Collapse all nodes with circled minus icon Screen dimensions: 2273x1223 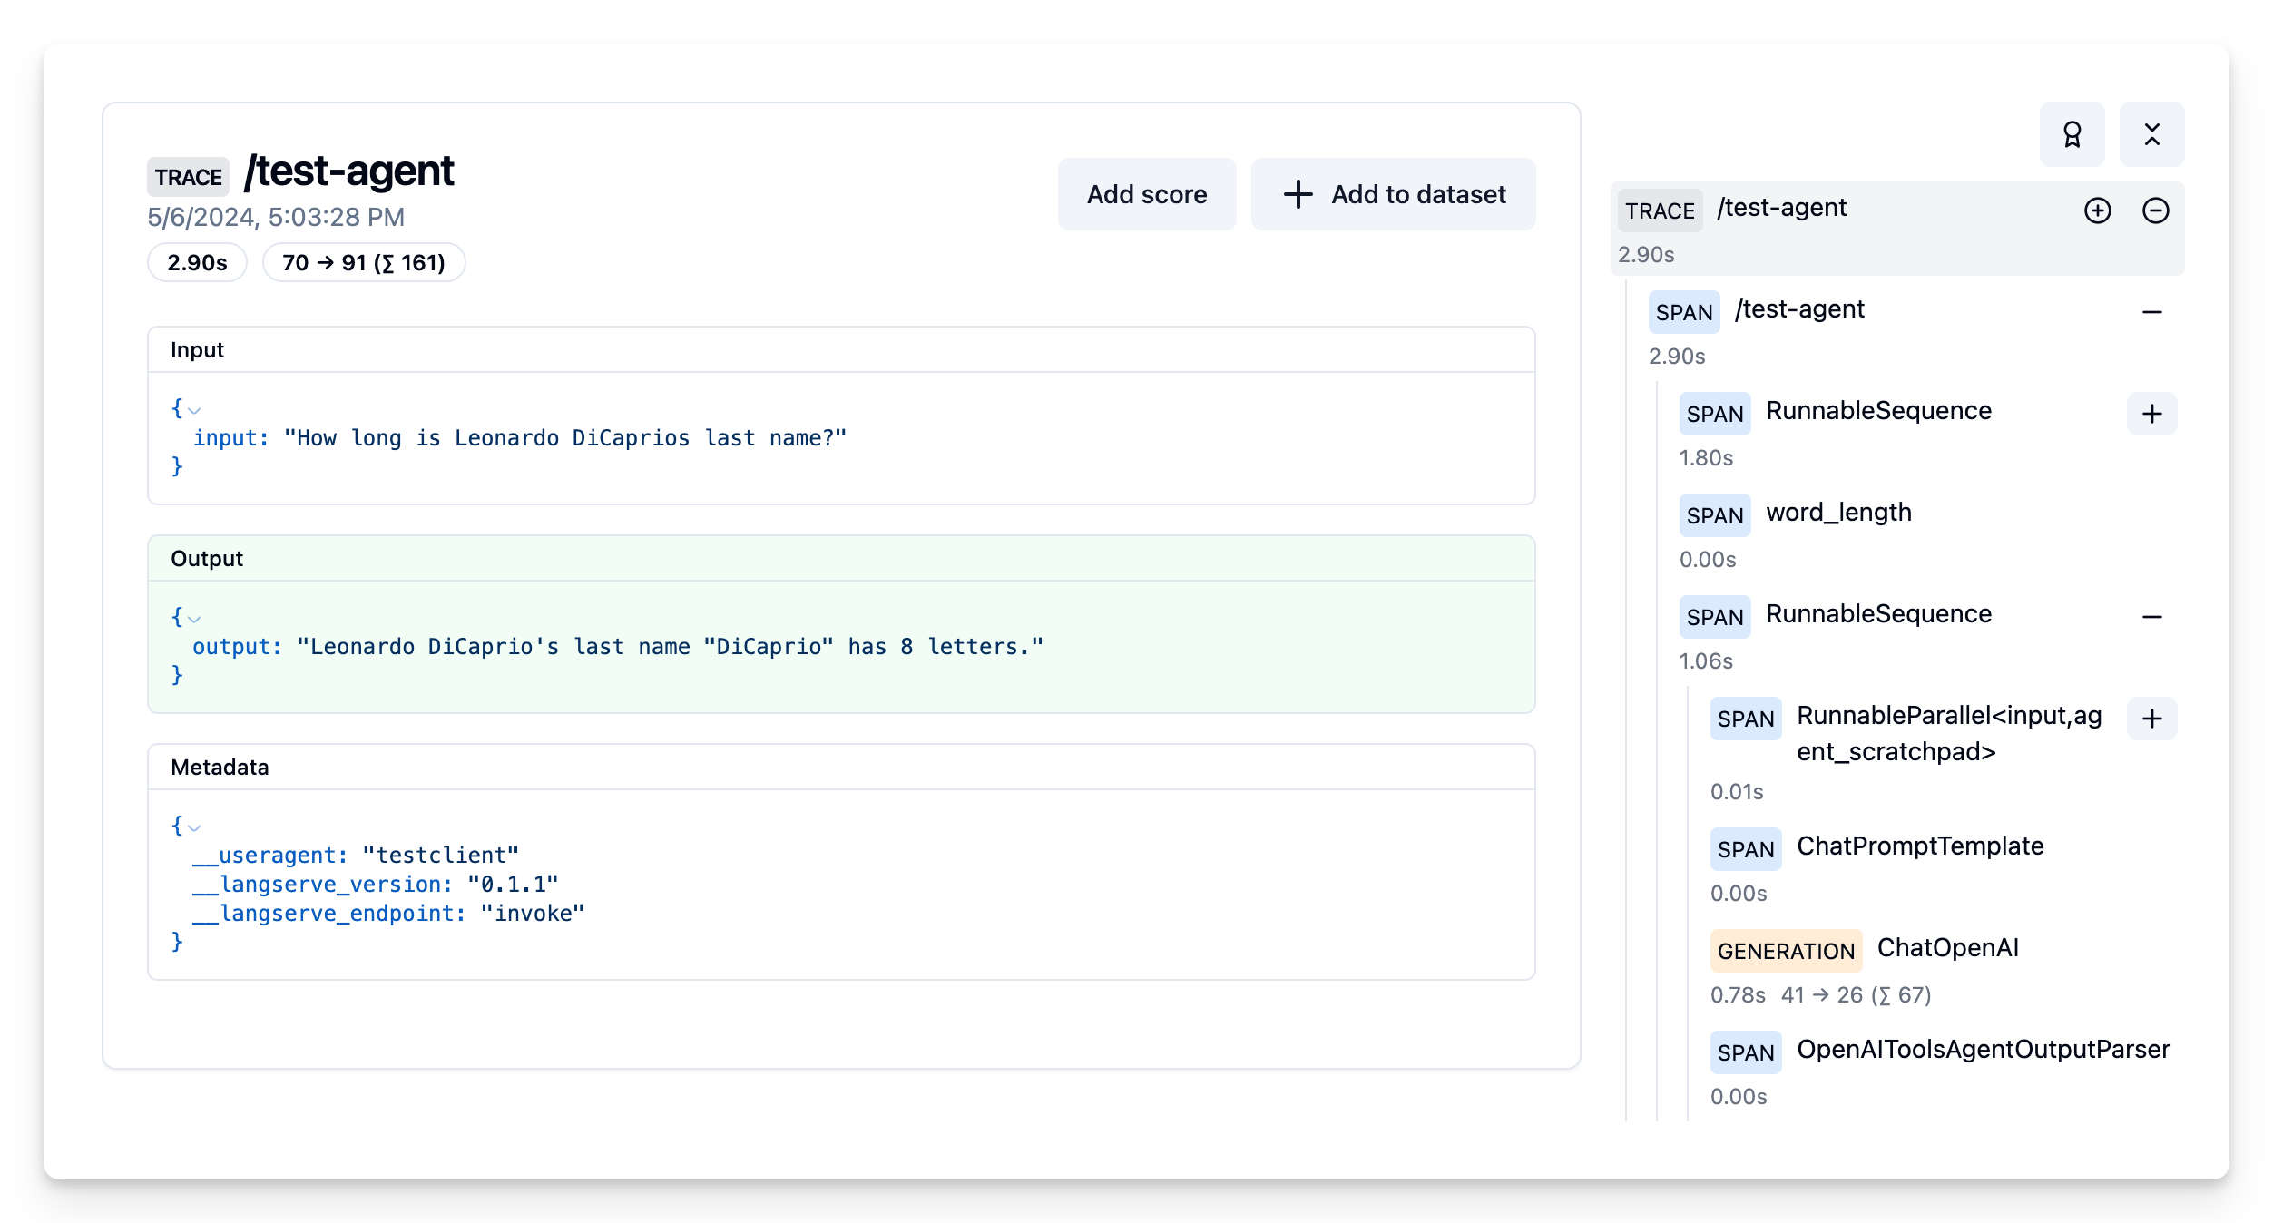(2155, 210)
